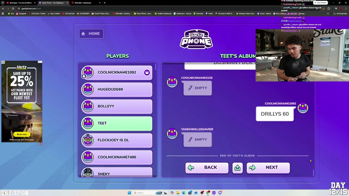Screen dimensions: 349x196
Task: Open the All Bookmarks folder
Action: (x=340, y=14)
